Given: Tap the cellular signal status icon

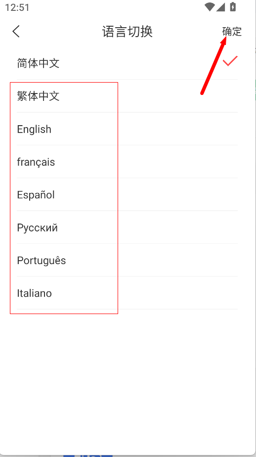Looking at the screenshot, I should pyautogui.click(x=221, y=7).
